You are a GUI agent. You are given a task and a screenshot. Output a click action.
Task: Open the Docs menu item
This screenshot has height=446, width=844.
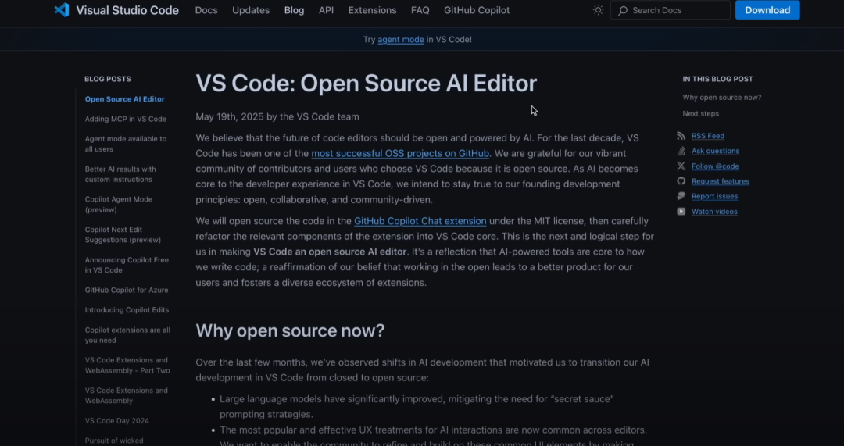pos(206,10)
